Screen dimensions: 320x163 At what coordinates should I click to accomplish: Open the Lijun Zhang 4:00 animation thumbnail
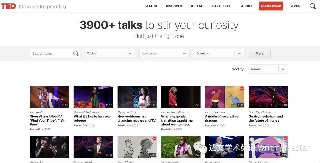pyautogui.click(x=137, y=147)
